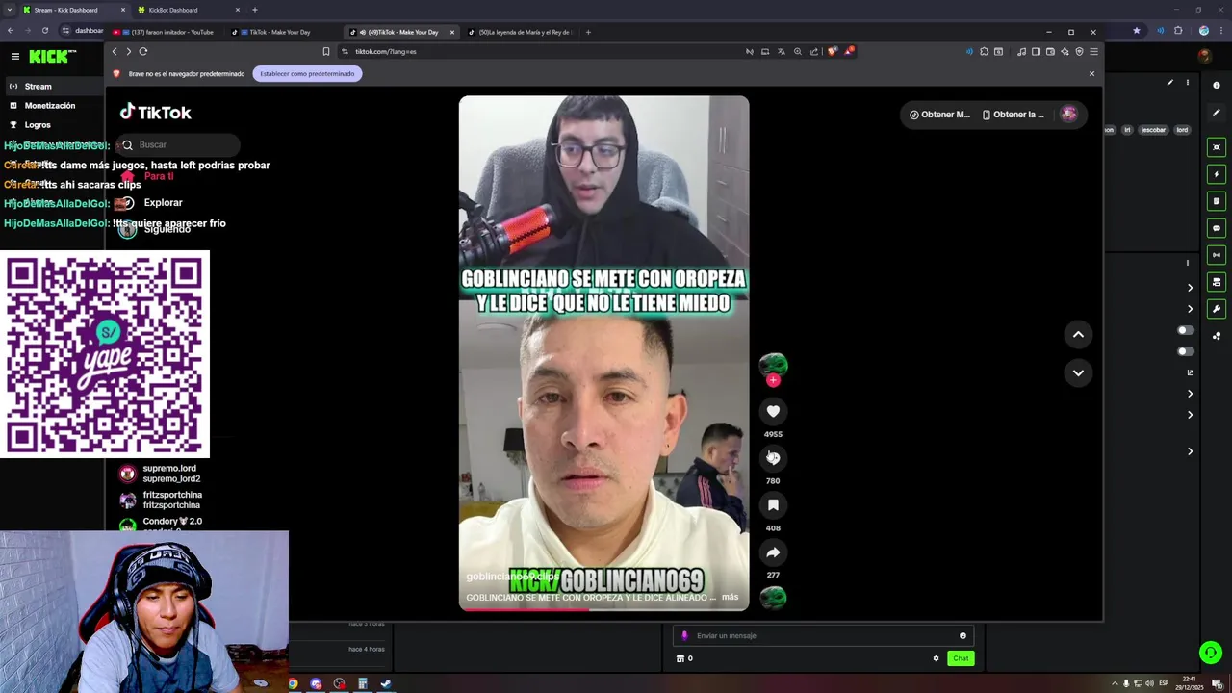This screenshot has height=693, width=1232.
Task: Click the TikTok Buscar search field
Action: [179, 144]
